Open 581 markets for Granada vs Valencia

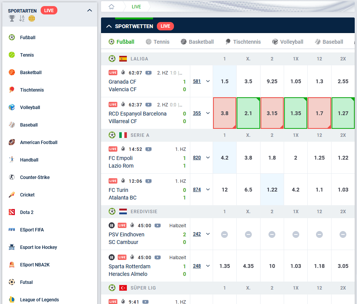pyautogui.click(x=197, y=81)
